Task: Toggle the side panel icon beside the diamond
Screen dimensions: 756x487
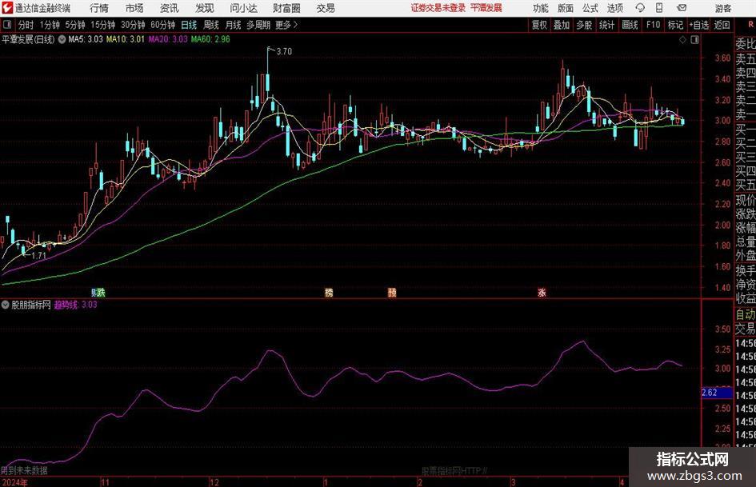Action: (694, 40)
